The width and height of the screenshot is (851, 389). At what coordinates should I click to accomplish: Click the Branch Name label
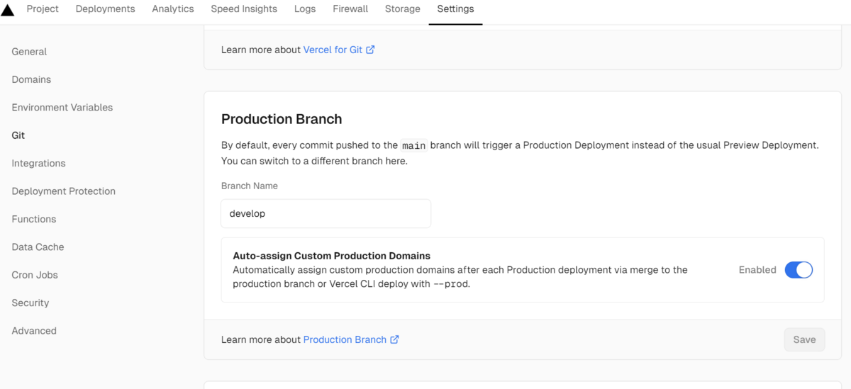pos(250,186)
